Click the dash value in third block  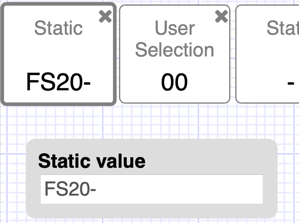[291, 83]
